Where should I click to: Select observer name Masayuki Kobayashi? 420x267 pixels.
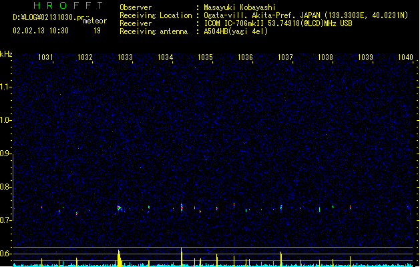[240, 7]
